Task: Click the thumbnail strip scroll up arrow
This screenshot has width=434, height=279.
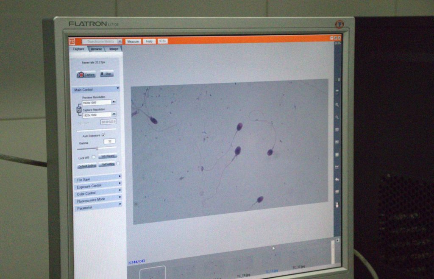Action: pyautogui.click(x=337, y=241)
